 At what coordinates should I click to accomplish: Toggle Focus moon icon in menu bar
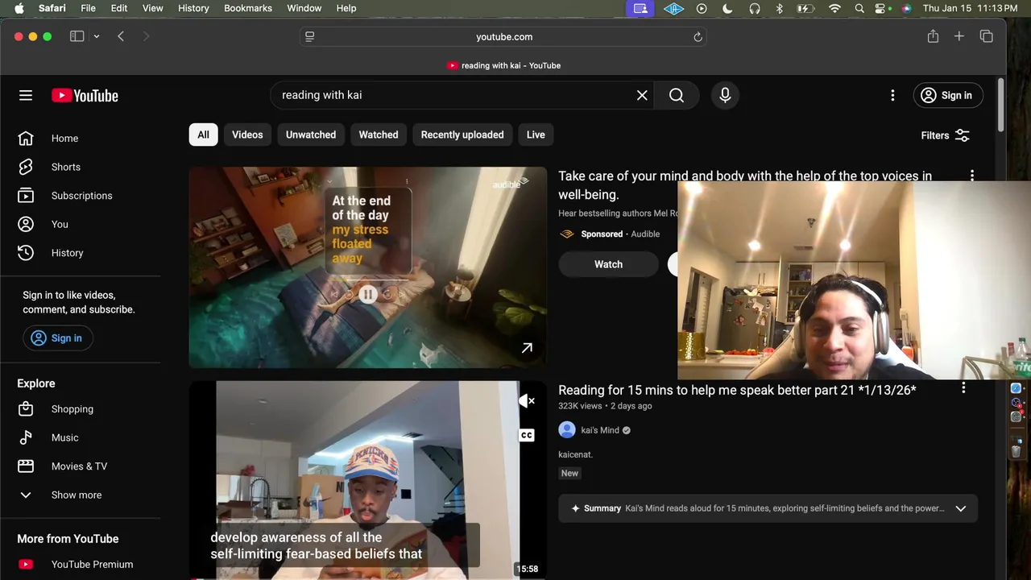click(x=727, y=8)
